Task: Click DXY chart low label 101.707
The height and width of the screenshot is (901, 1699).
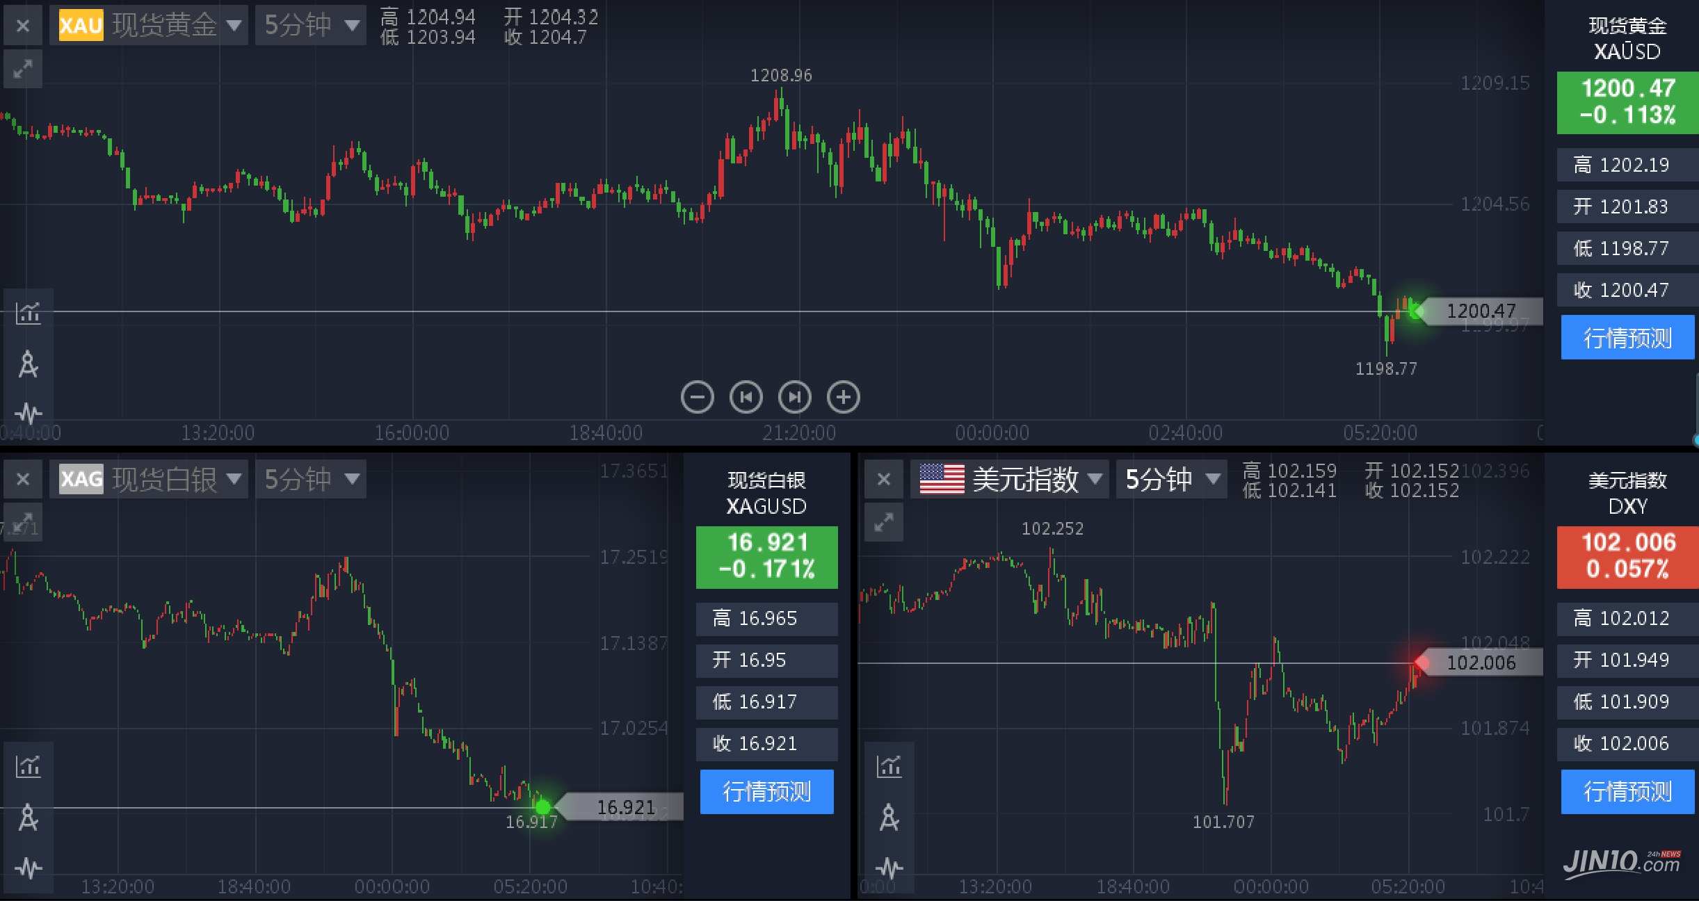Action: click(x=1223, y=822)
